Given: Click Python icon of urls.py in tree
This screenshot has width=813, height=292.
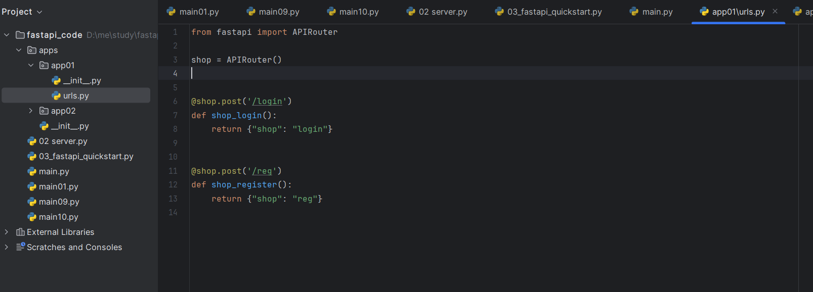Looking at the screenshot, I should pyautogui.click(x=56, y=95).
